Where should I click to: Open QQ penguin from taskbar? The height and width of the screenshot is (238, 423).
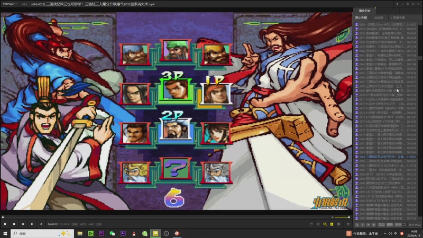point(134,233)
